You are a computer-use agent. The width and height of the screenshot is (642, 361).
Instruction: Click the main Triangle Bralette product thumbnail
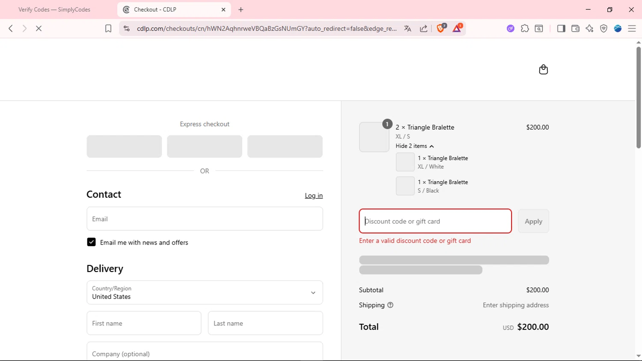(x=374, y=137)
